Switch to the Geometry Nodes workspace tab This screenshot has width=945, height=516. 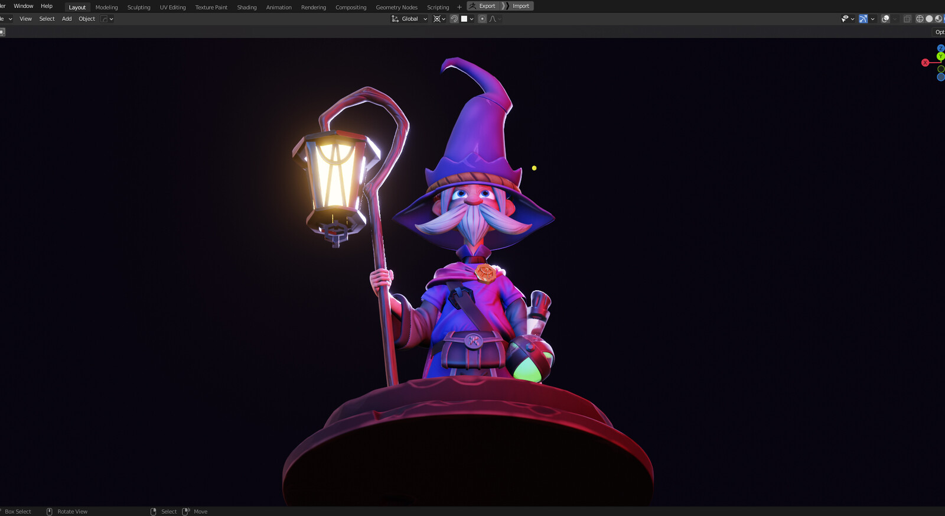click(x=397, y=7)
